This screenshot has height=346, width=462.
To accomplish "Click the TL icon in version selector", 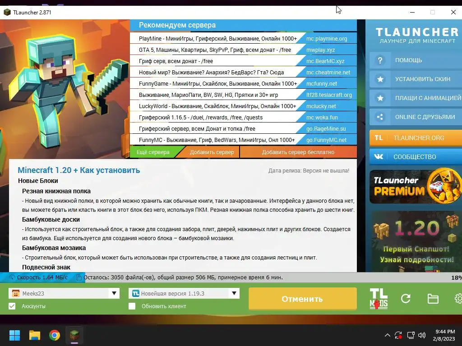I will coord(135,293).
